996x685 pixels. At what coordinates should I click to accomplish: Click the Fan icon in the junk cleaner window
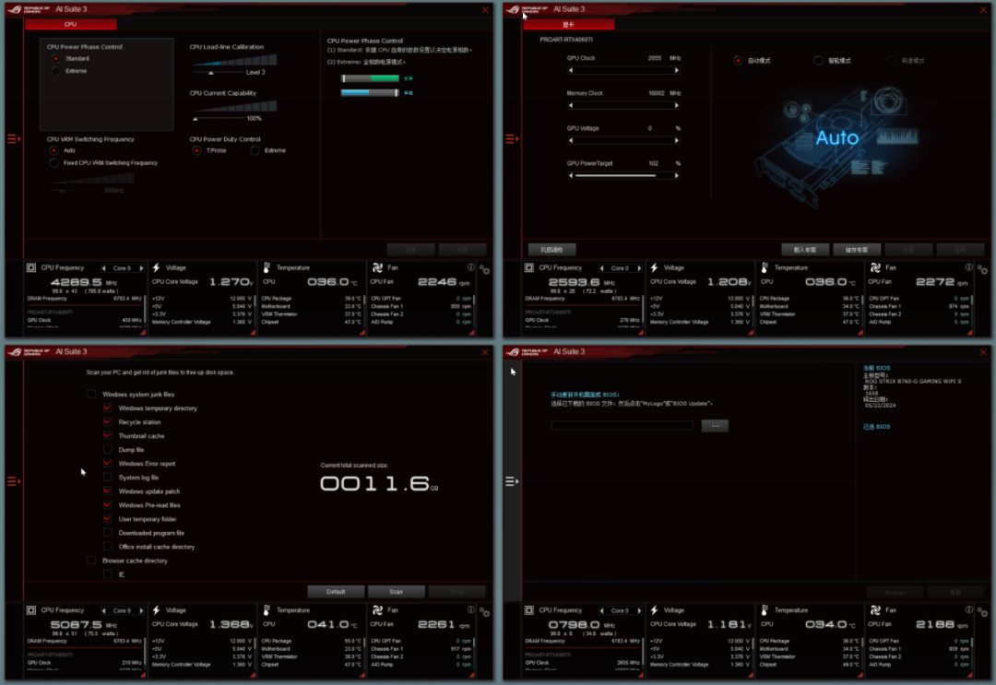(377, 610)
